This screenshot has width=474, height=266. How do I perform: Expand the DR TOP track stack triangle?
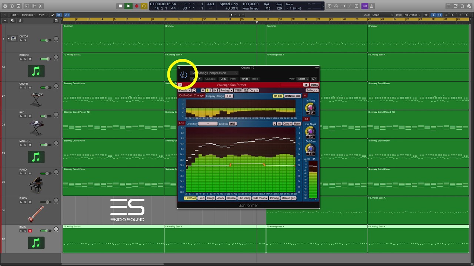click(9, 38)
